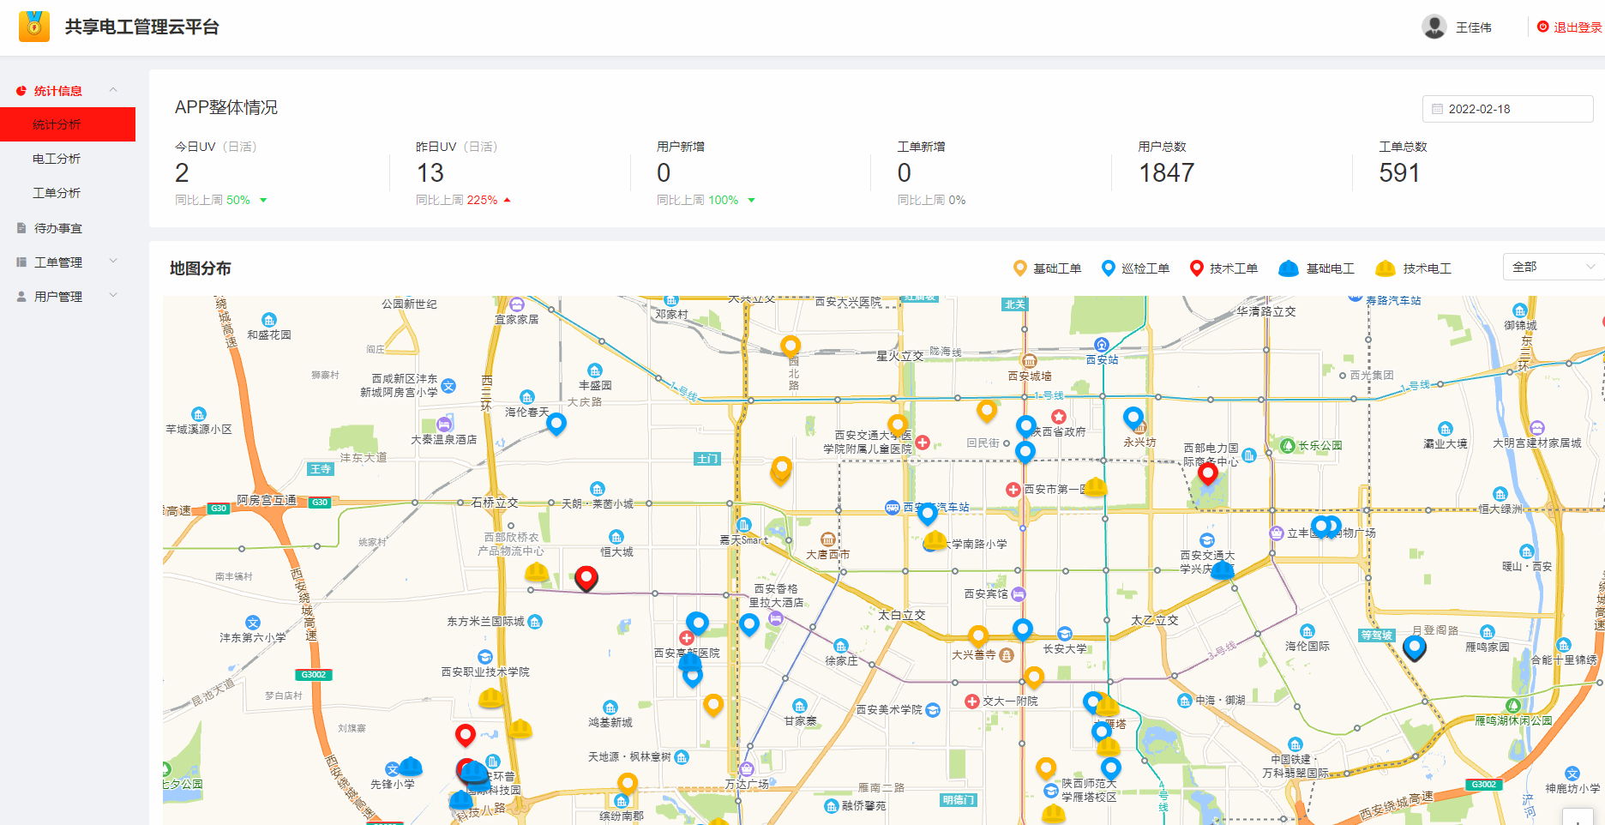Click the orange marker on 北路 near 星火立交

(790, 346)
